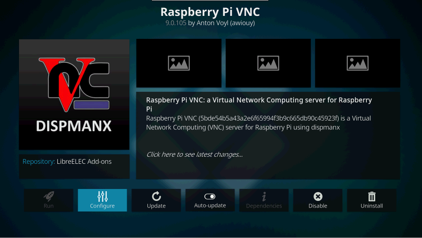The height and width of the screenshot is (238, 422).
Task: Open the Dependencies info button
Action: pyautogui.click(x=264, y=200)
